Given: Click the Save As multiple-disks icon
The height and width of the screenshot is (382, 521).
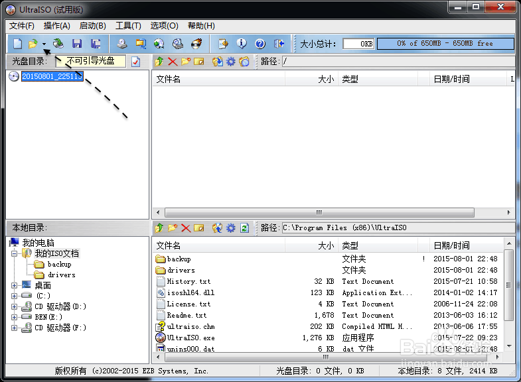Looking at the screenshot, I should pyautogui.click(x=96, y=44).
